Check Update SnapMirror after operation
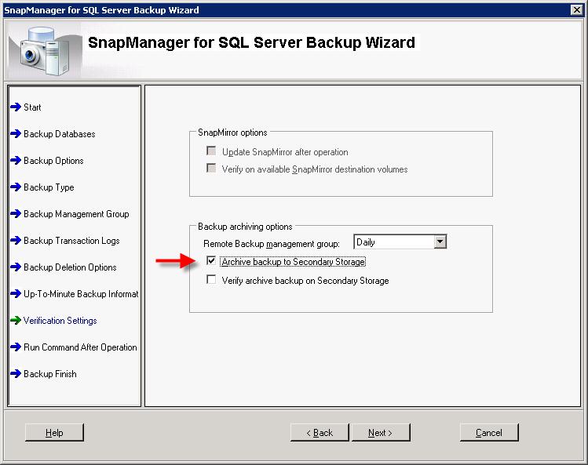Screen dimensions: 588x465 (x=211, y=151)
